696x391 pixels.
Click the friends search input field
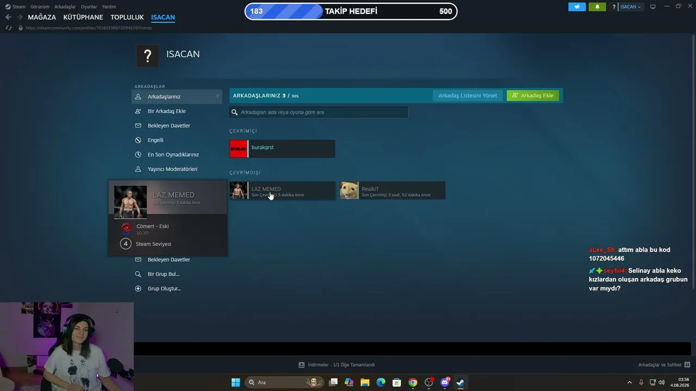(x=319, y=112)
